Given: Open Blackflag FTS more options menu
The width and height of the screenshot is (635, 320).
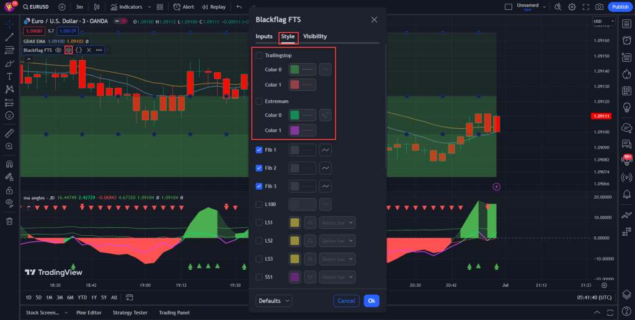Looking at the screenshot, I should (99, 50).
